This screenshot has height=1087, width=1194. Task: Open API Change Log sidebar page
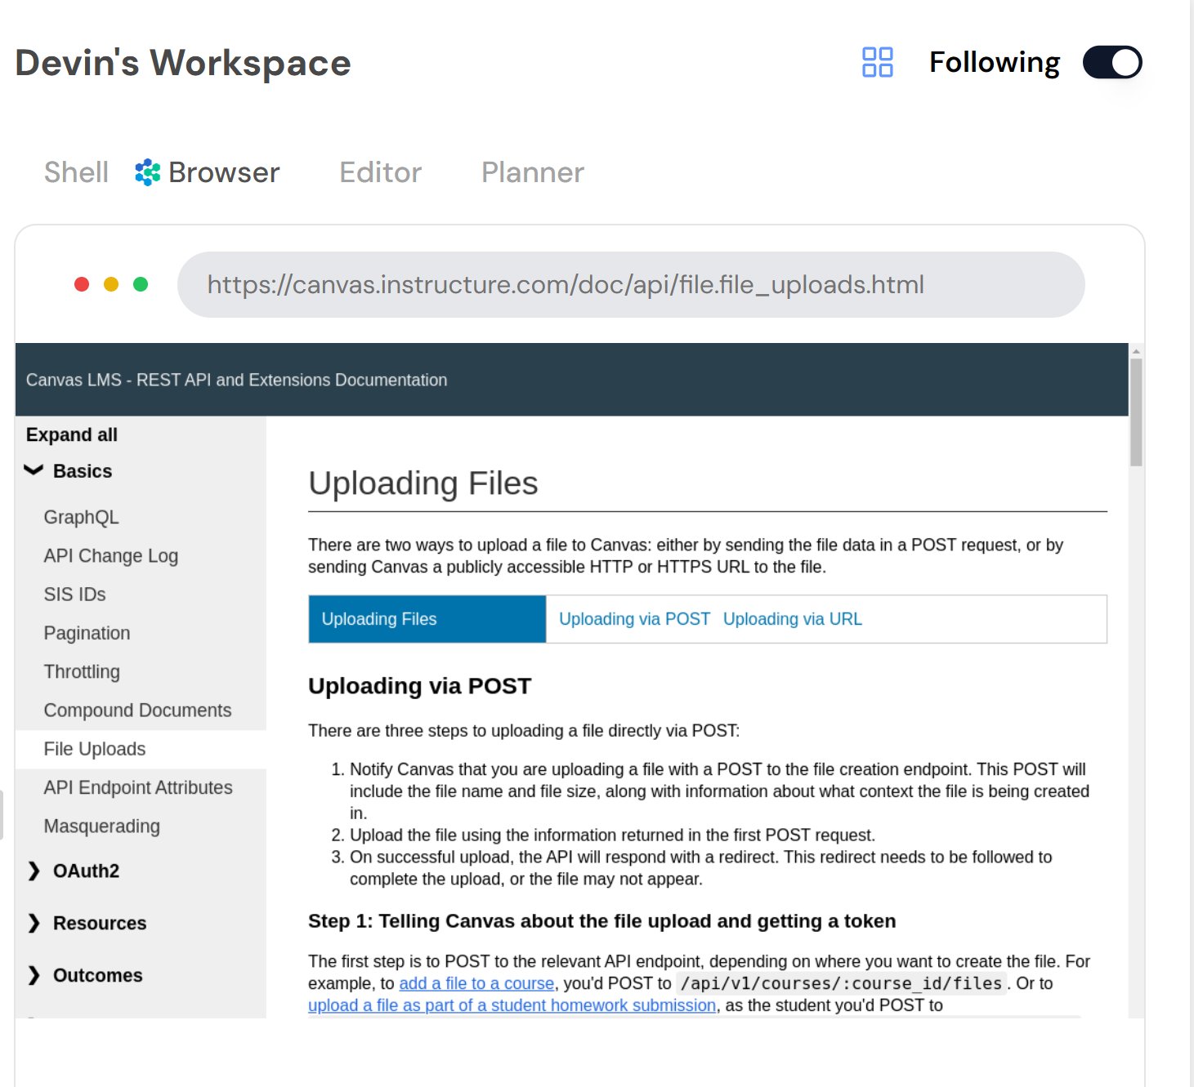(111, 556)
